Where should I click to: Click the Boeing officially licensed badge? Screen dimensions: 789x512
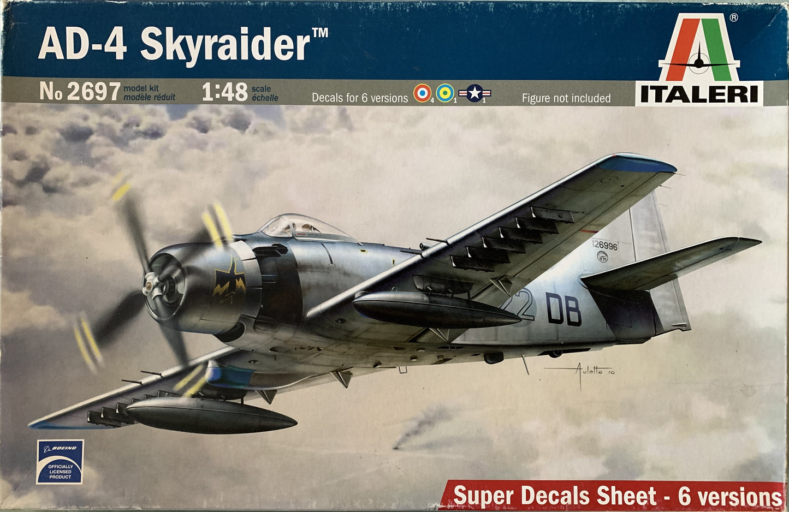coord(60,462)
